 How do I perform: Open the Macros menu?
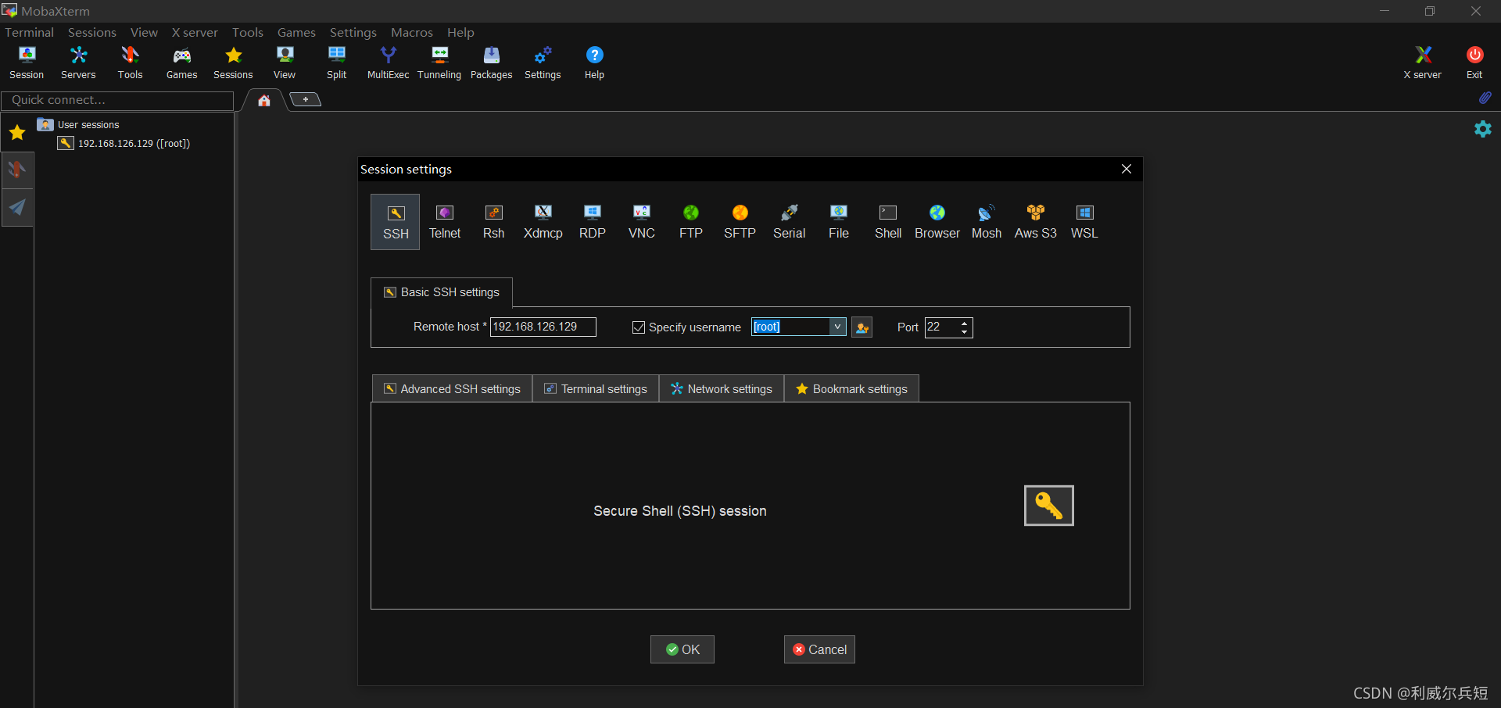click(x=412, y=32)
